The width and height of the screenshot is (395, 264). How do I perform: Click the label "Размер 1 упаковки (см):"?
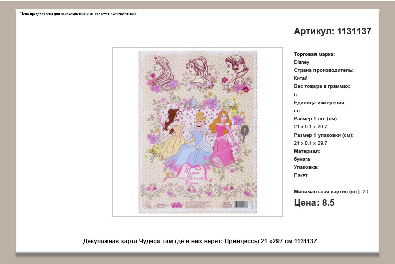pyautogui.click(x=324, y=135)
